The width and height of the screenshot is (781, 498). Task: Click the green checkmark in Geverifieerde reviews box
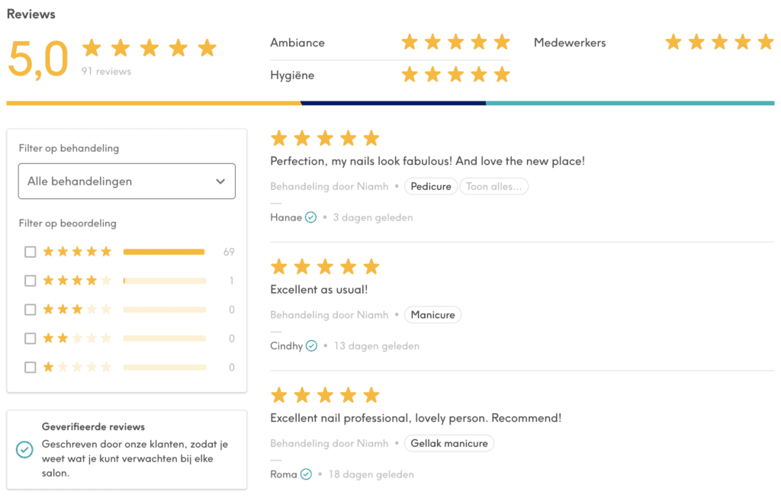pyautogui.click(x=24, y=449)
